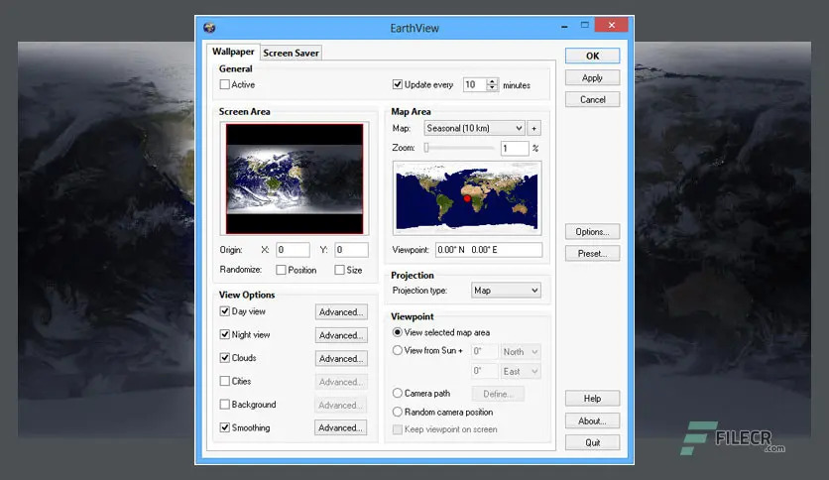Open Advanced settings for Day view
Screen dimensions: 829x480
(x=341, y=311)
